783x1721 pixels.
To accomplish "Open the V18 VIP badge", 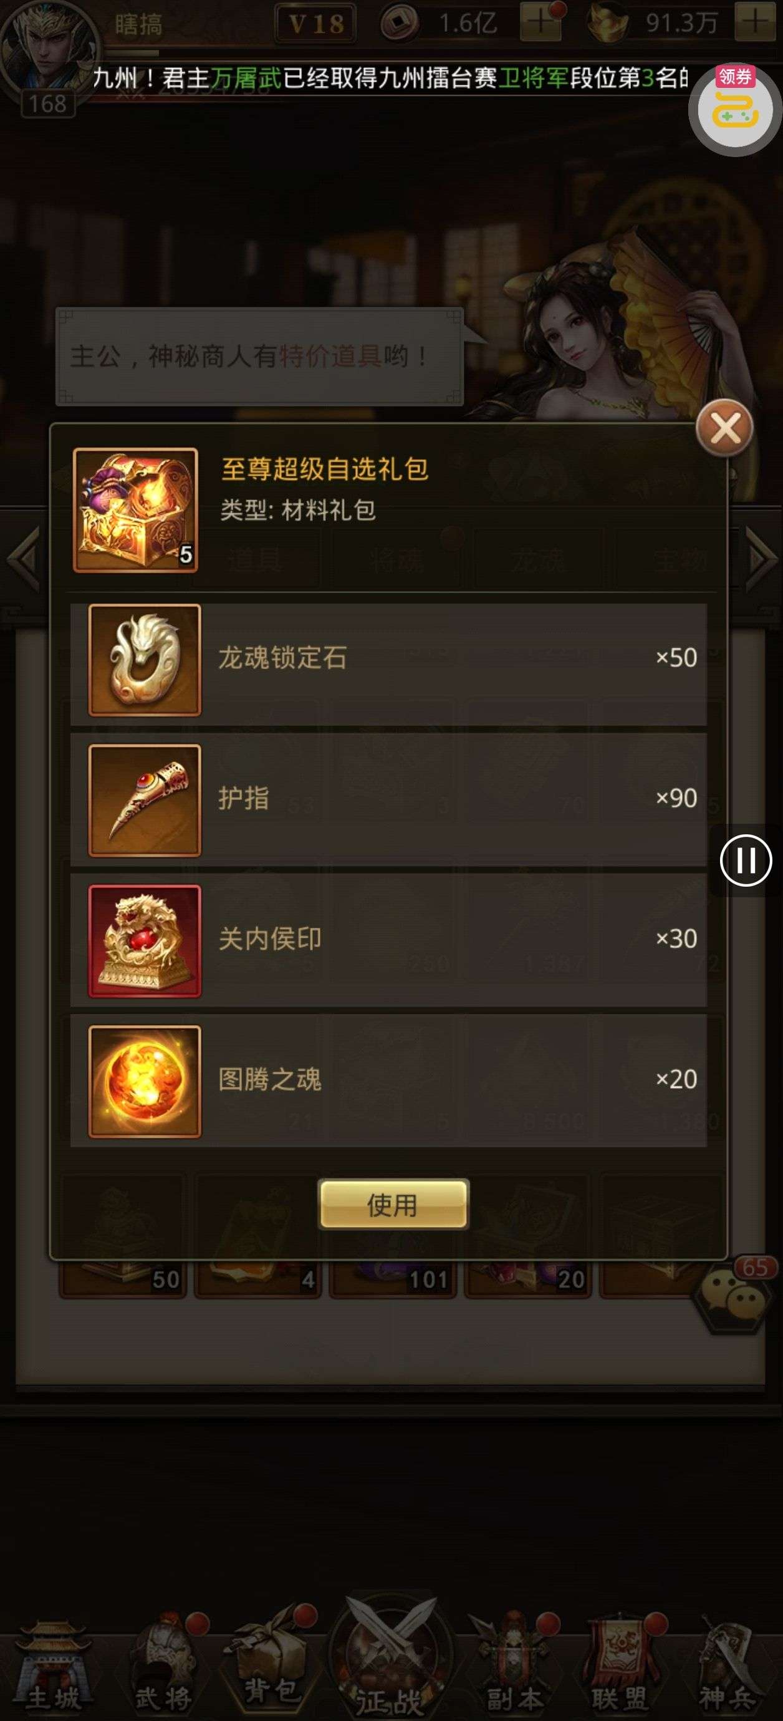I will pyautogui.click(x=316, y=24).
